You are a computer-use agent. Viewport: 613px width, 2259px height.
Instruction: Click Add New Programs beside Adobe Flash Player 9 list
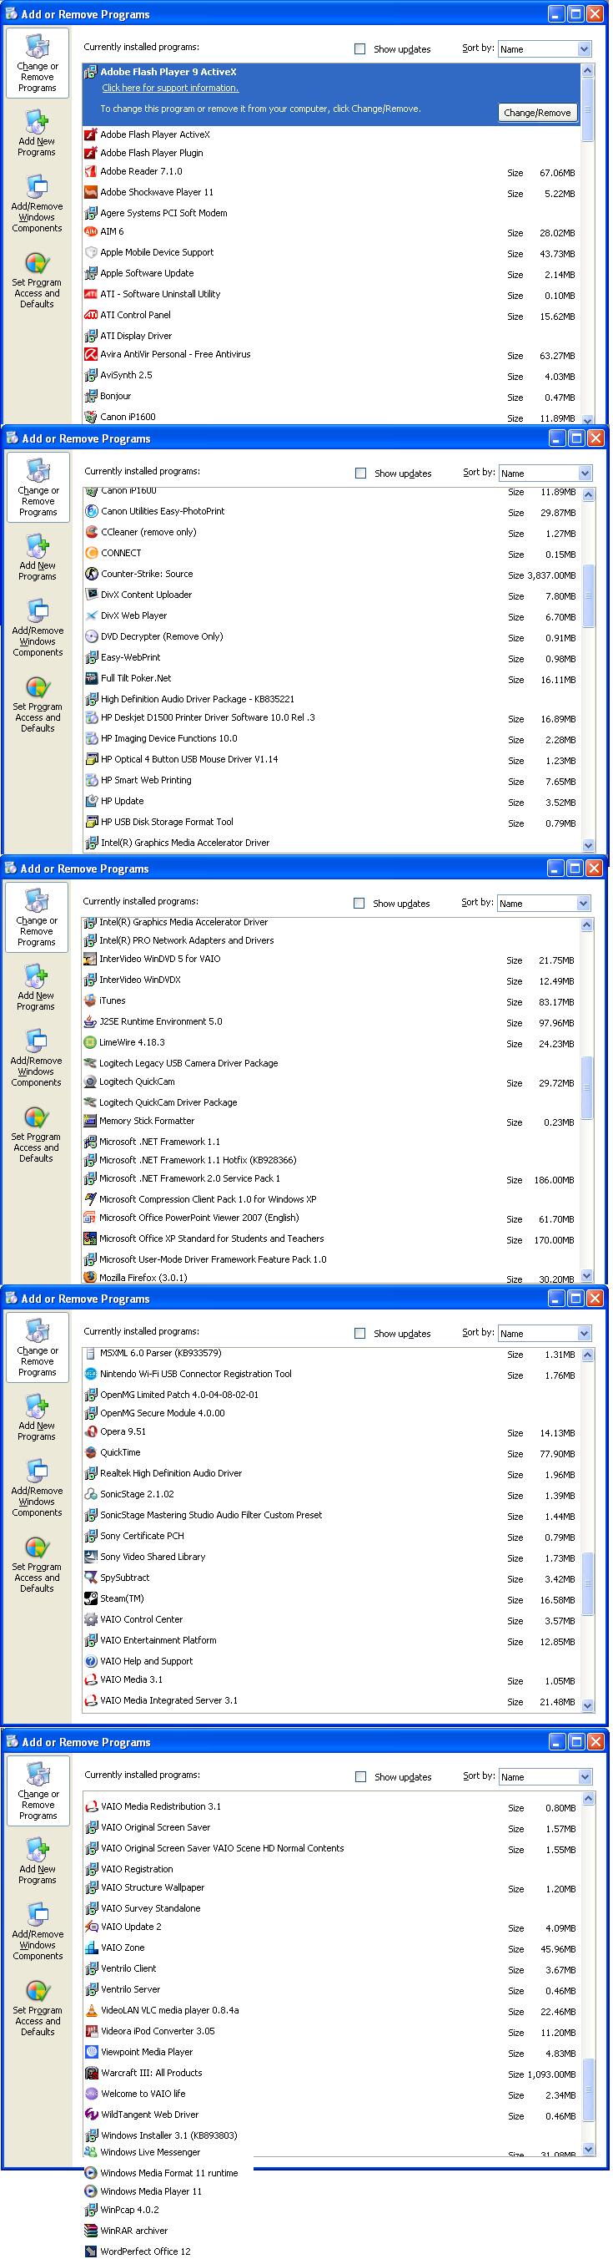coord(37,133)
